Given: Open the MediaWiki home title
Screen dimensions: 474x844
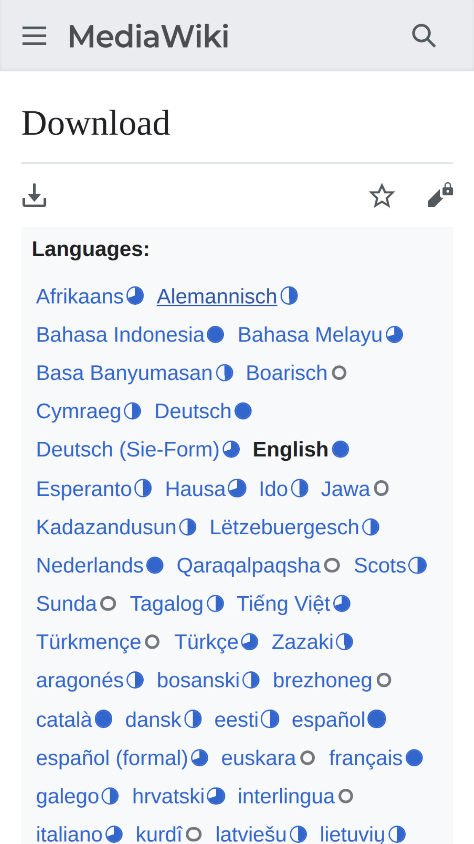Looking at the screenshot, I should click(x=148, y=36).
